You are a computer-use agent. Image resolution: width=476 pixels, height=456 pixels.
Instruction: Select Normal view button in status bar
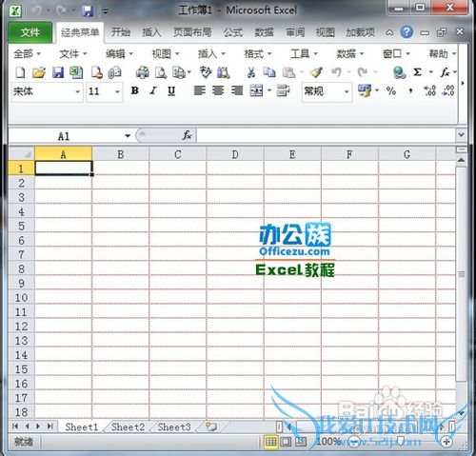270,442
